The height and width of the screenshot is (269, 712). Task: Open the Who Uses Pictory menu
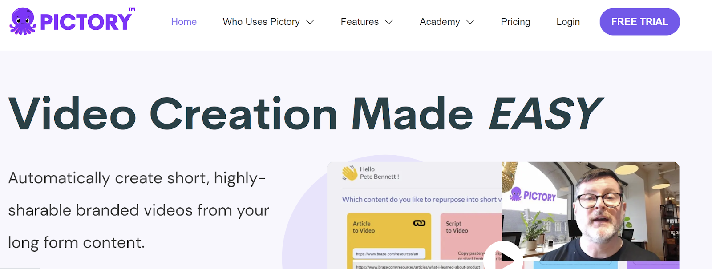pos(261,22)
